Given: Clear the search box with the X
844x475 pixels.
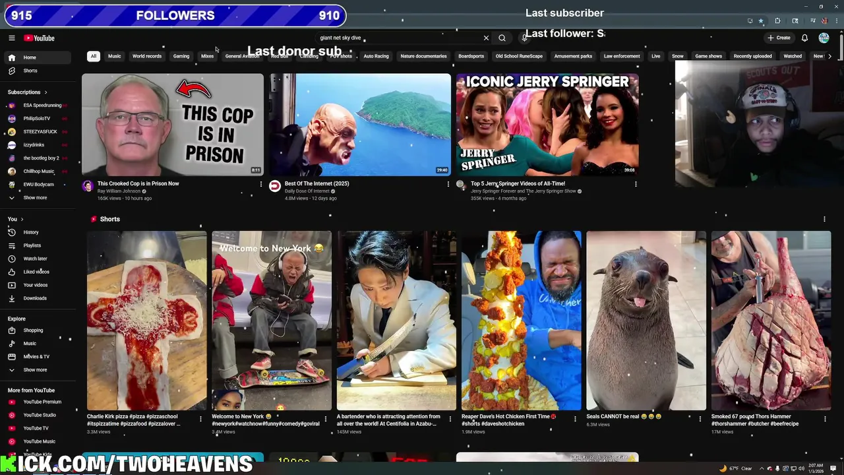Looking at the screenshot, I should 487,38.
